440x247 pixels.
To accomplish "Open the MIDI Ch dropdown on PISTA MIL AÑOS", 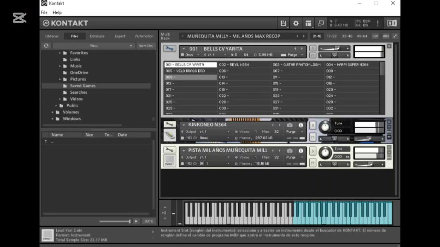I will coord(206,164).
